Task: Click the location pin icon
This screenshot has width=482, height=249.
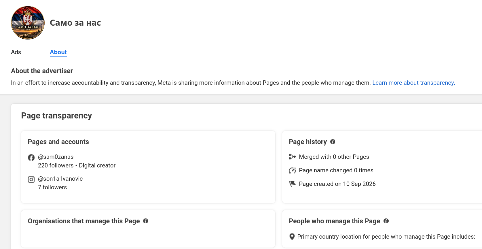Action: [292, 237]
